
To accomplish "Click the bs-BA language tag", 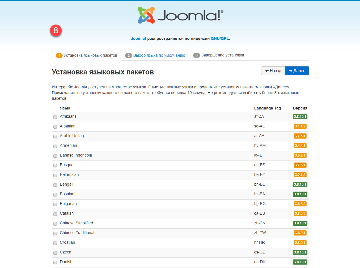I will pyautogui.click(x=260, y=194).
